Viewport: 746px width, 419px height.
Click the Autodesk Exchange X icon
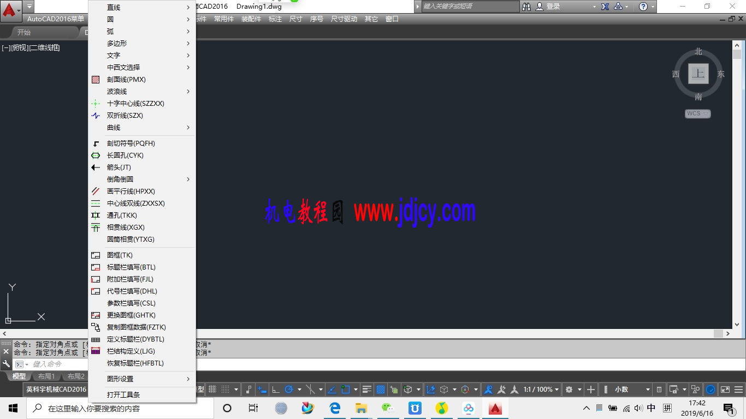605,7
